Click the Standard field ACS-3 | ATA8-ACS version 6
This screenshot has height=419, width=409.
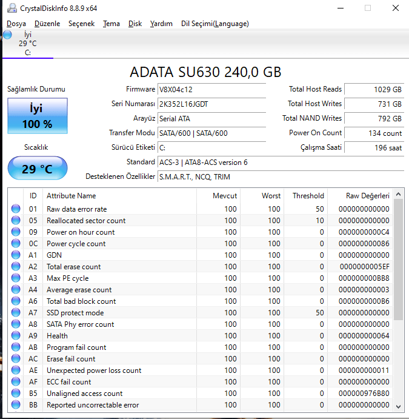(281, 162)
